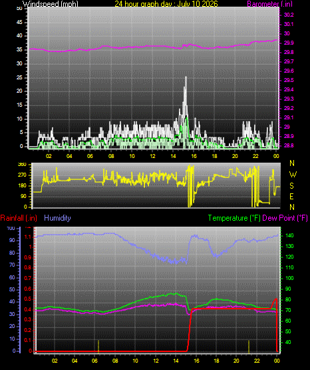Select the topmost N compass label
This screenshot has width=310, height=370.
coord(292,163)
